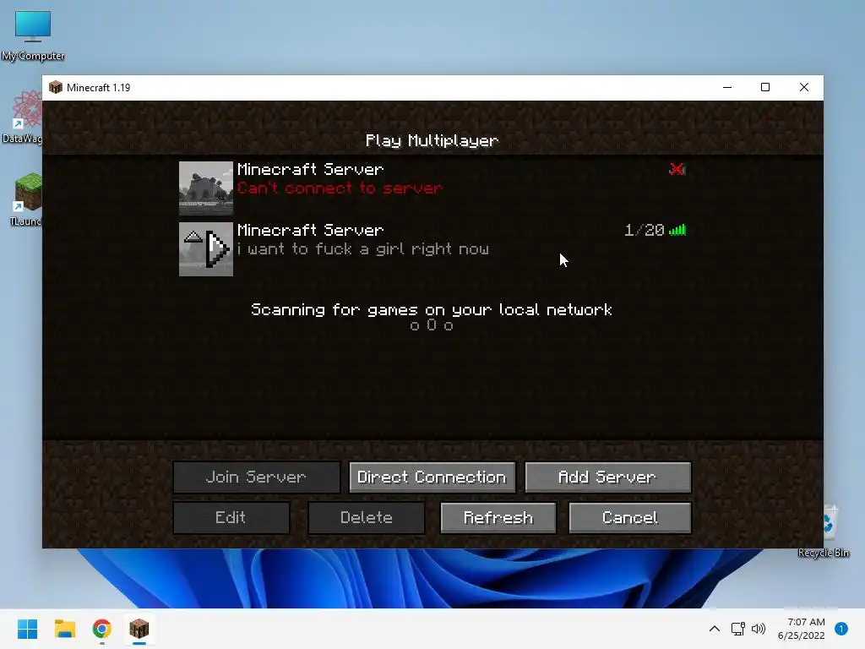The image size is (865, 649).
Task: Click the play arrow on second server icon
Action: (217, 249)
